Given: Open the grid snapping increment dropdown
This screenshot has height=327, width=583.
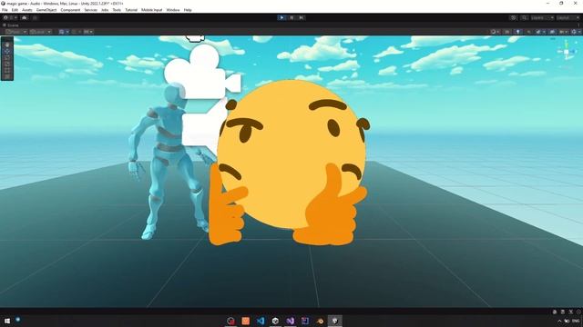Looking at the screenshot, I should coord(88,32).
